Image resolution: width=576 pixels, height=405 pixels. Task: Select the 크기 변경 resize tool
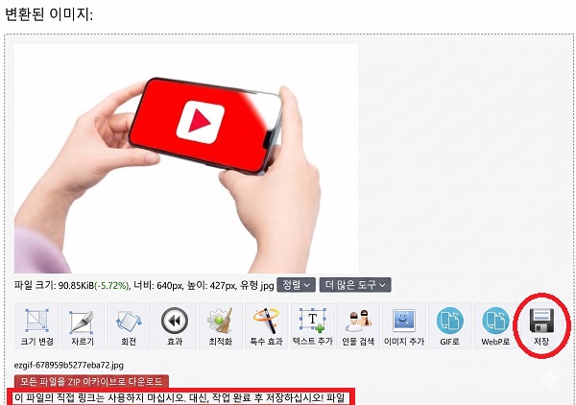click(x=36, y=325)
